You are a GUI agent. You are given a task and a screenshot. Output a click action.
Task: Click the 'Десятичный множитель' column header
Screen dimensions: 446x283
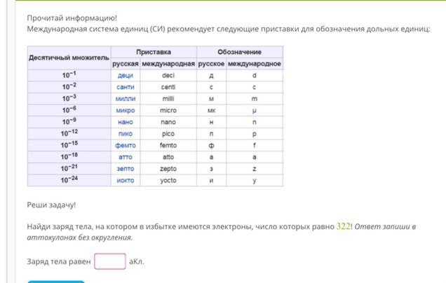coord(69,57)
